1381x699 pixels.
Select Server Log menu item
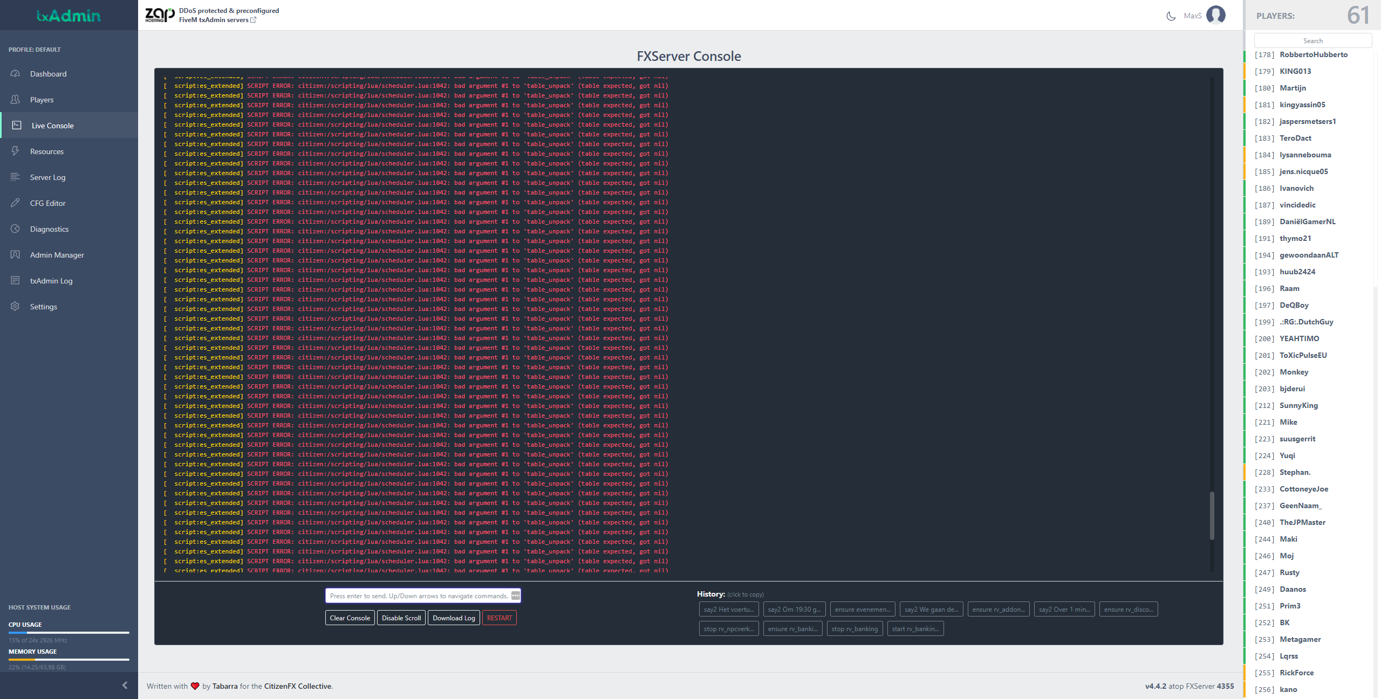pyautogui.click(x=47, y=177)
